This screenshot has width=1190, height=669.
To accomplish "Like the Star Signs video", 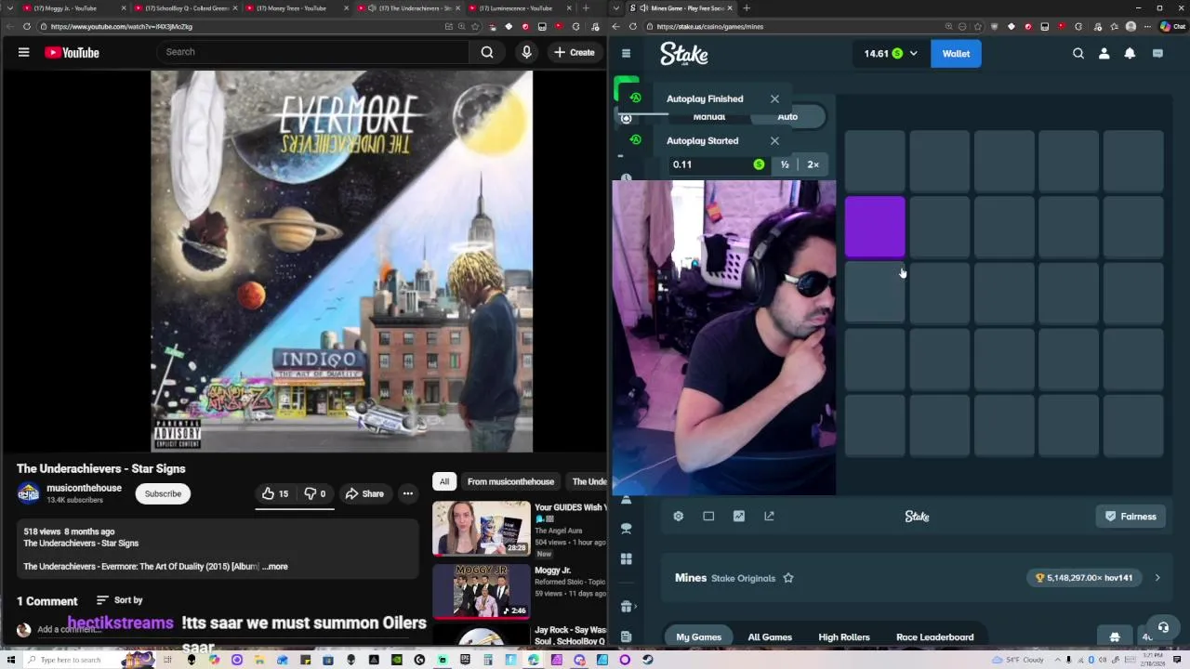I will pyautogui.click(x=275, y=493).
